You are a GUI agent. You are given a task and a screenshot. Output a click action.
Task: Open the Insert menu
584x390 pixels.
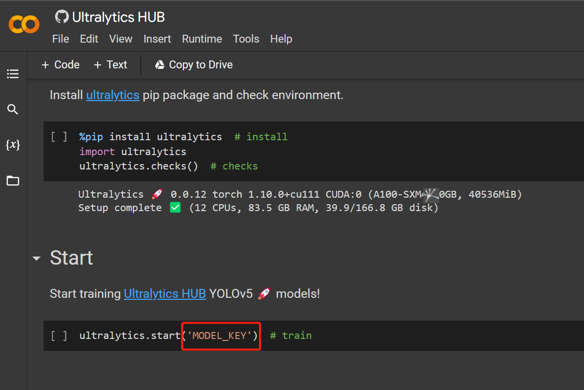157,39
